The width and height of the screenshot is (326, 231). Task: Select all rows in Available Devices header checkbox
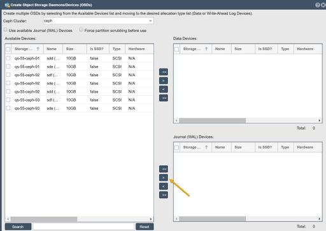point(8,49)
